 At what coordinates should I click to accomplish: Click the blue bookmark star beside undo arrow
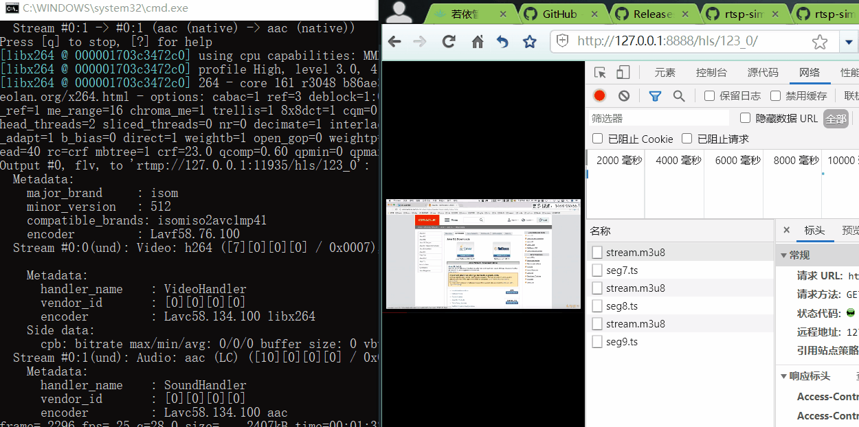tap(529, 42)
